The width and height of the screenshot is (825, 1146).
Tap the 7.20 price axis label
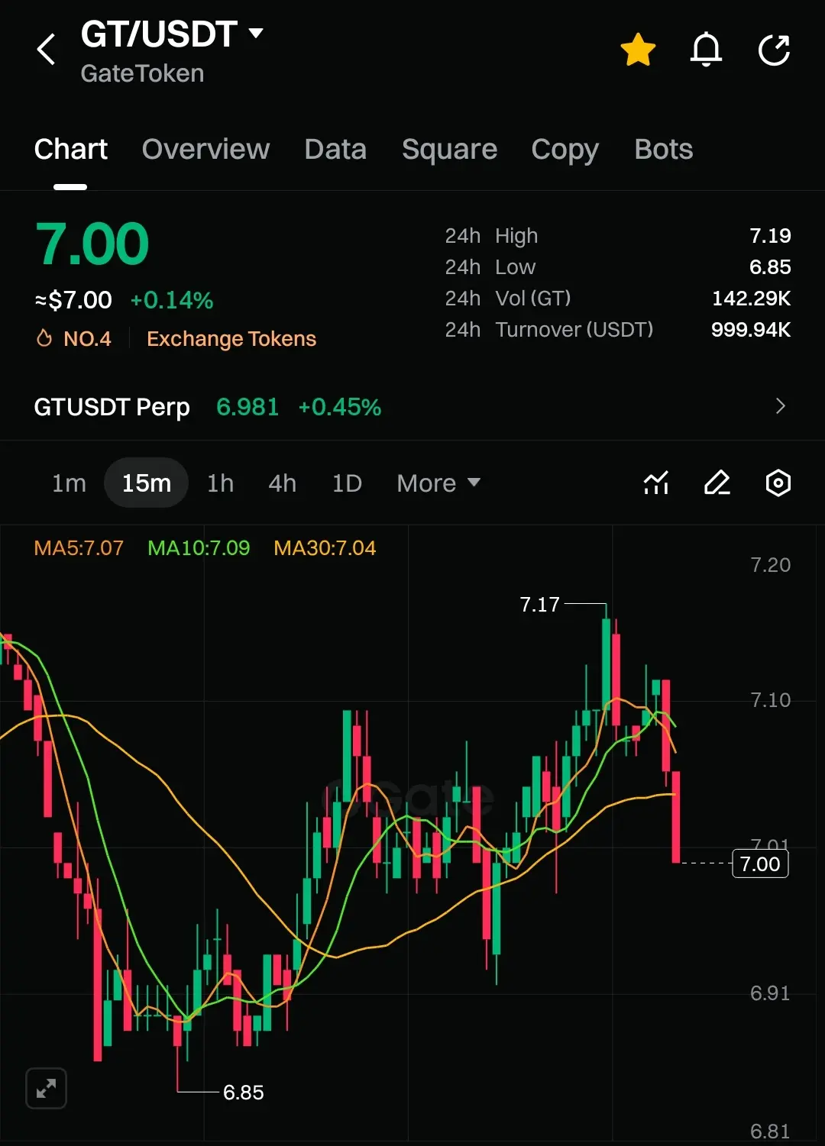point(770,565)
